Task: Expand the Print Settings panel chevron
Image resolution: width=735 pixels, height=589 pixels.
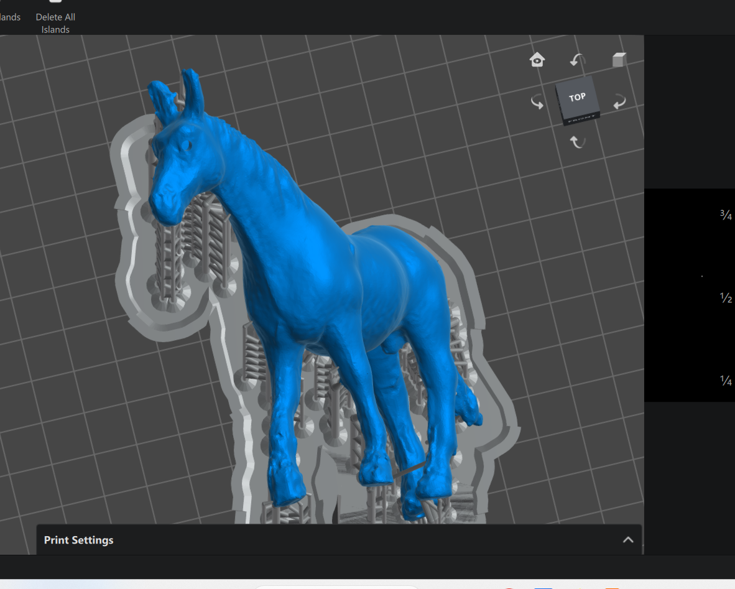Action: pyautogui.click(x=628, y=540)
